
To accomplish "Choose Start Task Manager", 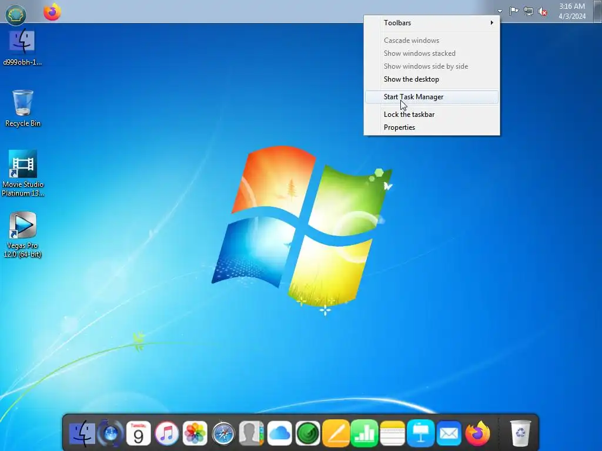I will point(432,97).
